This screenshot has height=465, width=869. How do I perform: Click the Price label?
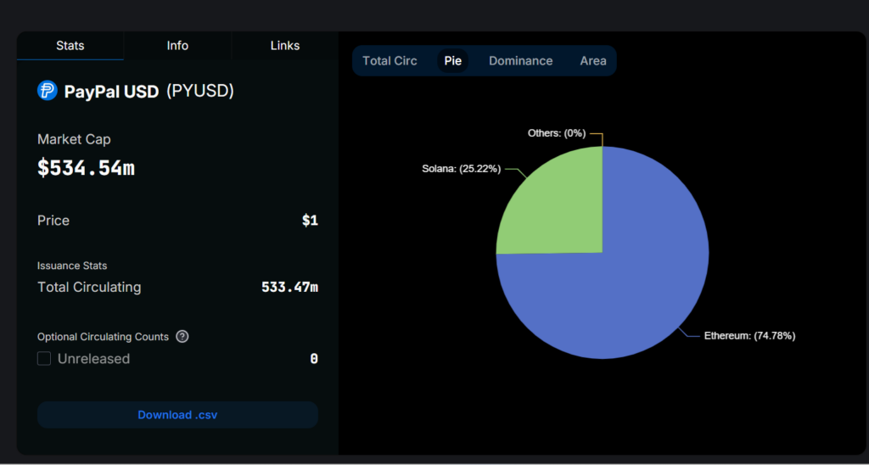53,221
